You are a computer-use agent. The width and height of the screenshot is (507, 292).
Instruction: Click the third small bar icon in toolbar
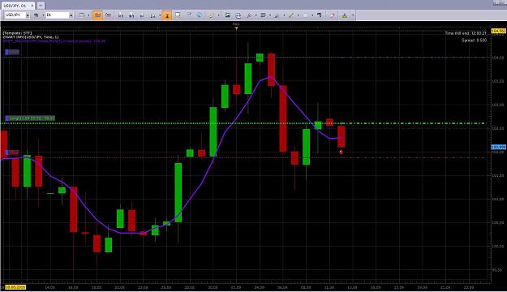point(142,15)
